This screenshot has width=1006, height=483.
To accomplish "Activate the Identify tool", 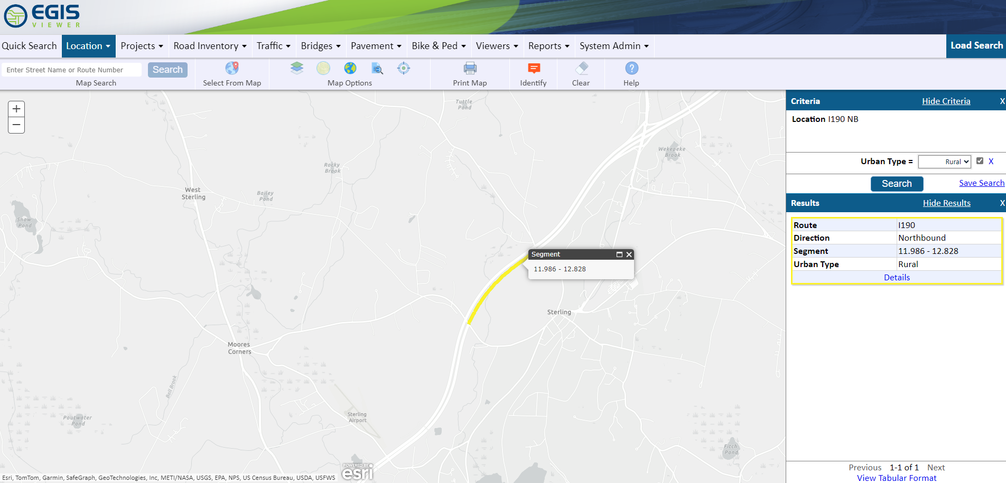I will tap(533, 68).
